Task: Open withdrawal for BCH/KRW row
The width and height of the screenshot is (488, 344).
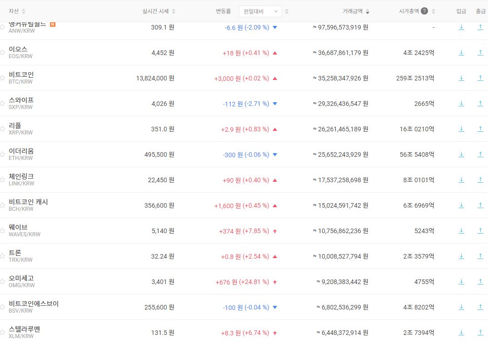Action: pyautogui.click(x=480, y=205)
